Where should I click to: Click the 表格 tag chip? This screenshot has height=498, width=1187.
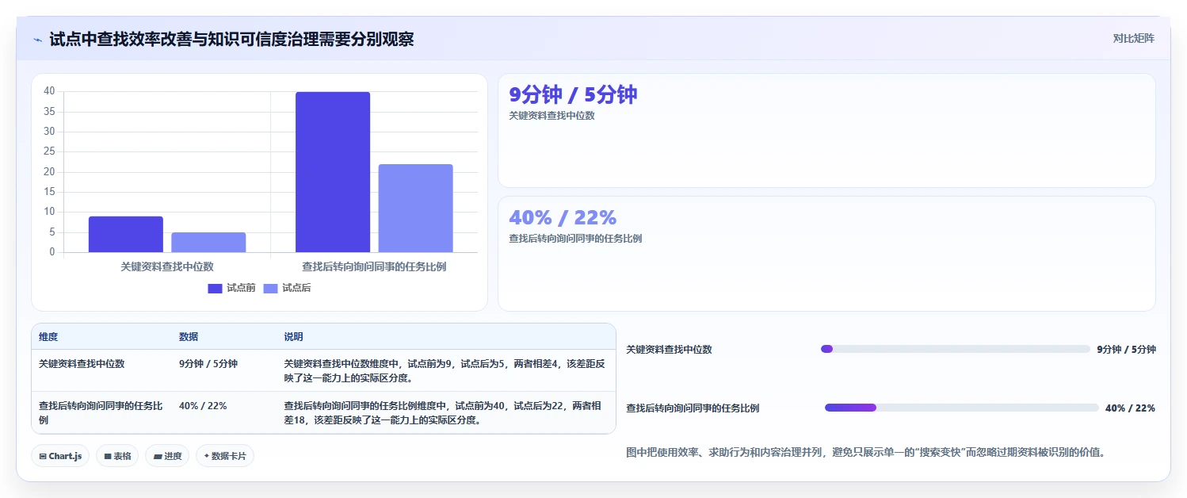point(117,456)
